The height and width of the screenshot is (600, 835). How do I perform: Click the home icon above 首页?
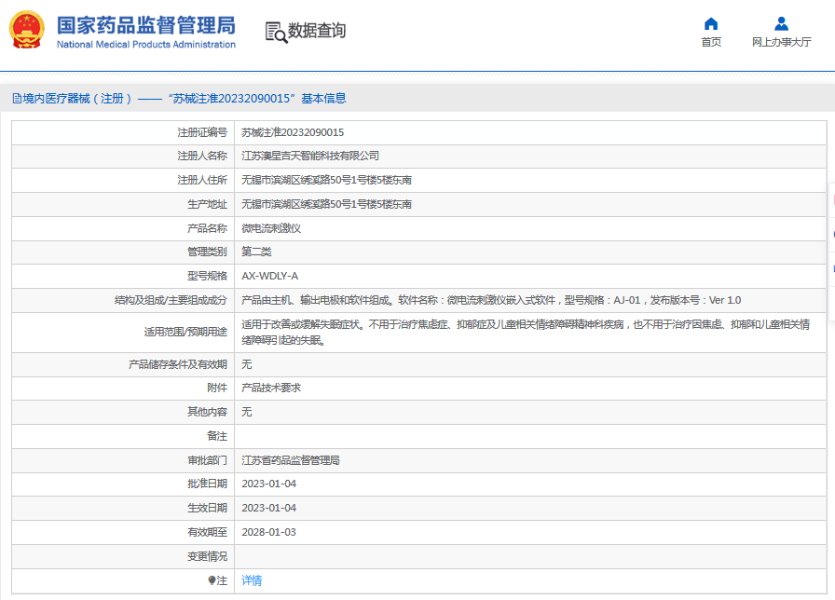(711, 23)
